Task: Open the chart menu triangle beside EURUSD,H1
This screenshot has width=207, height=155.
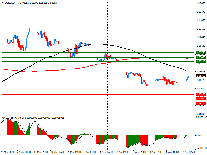Action: (x=3, y=3)
